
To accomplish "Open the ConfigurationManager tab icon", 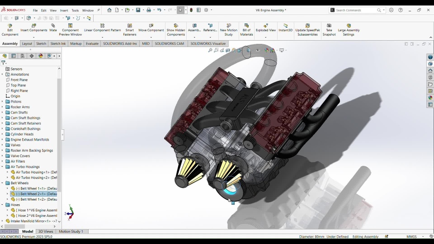I will [x=23, y=56].
